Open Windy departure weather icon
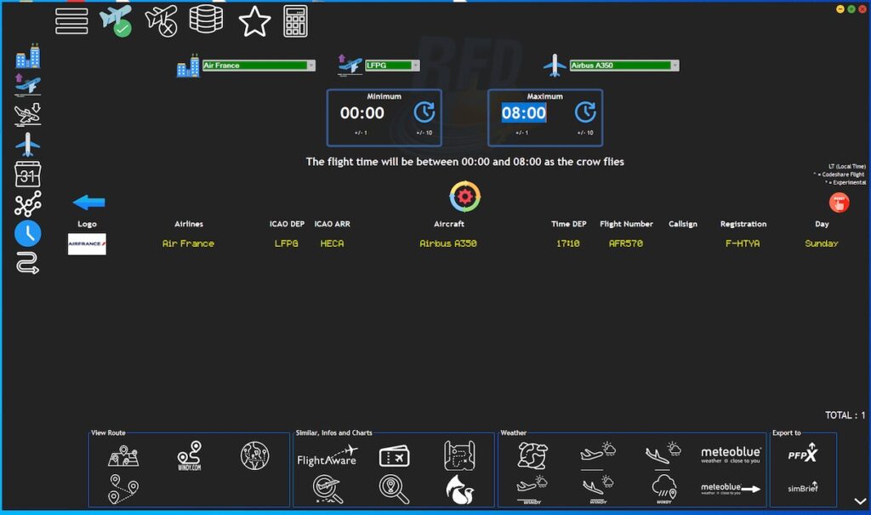The width and height of the screenshot is (871, 515). tap(532, 489)
